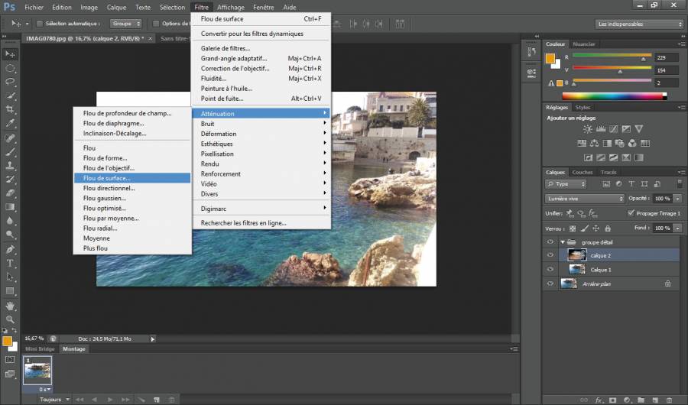Add a Brightness/Contrast adjustment (sun icon)
The height and width of the screenshot is (405, 688).
click(587, 129)
